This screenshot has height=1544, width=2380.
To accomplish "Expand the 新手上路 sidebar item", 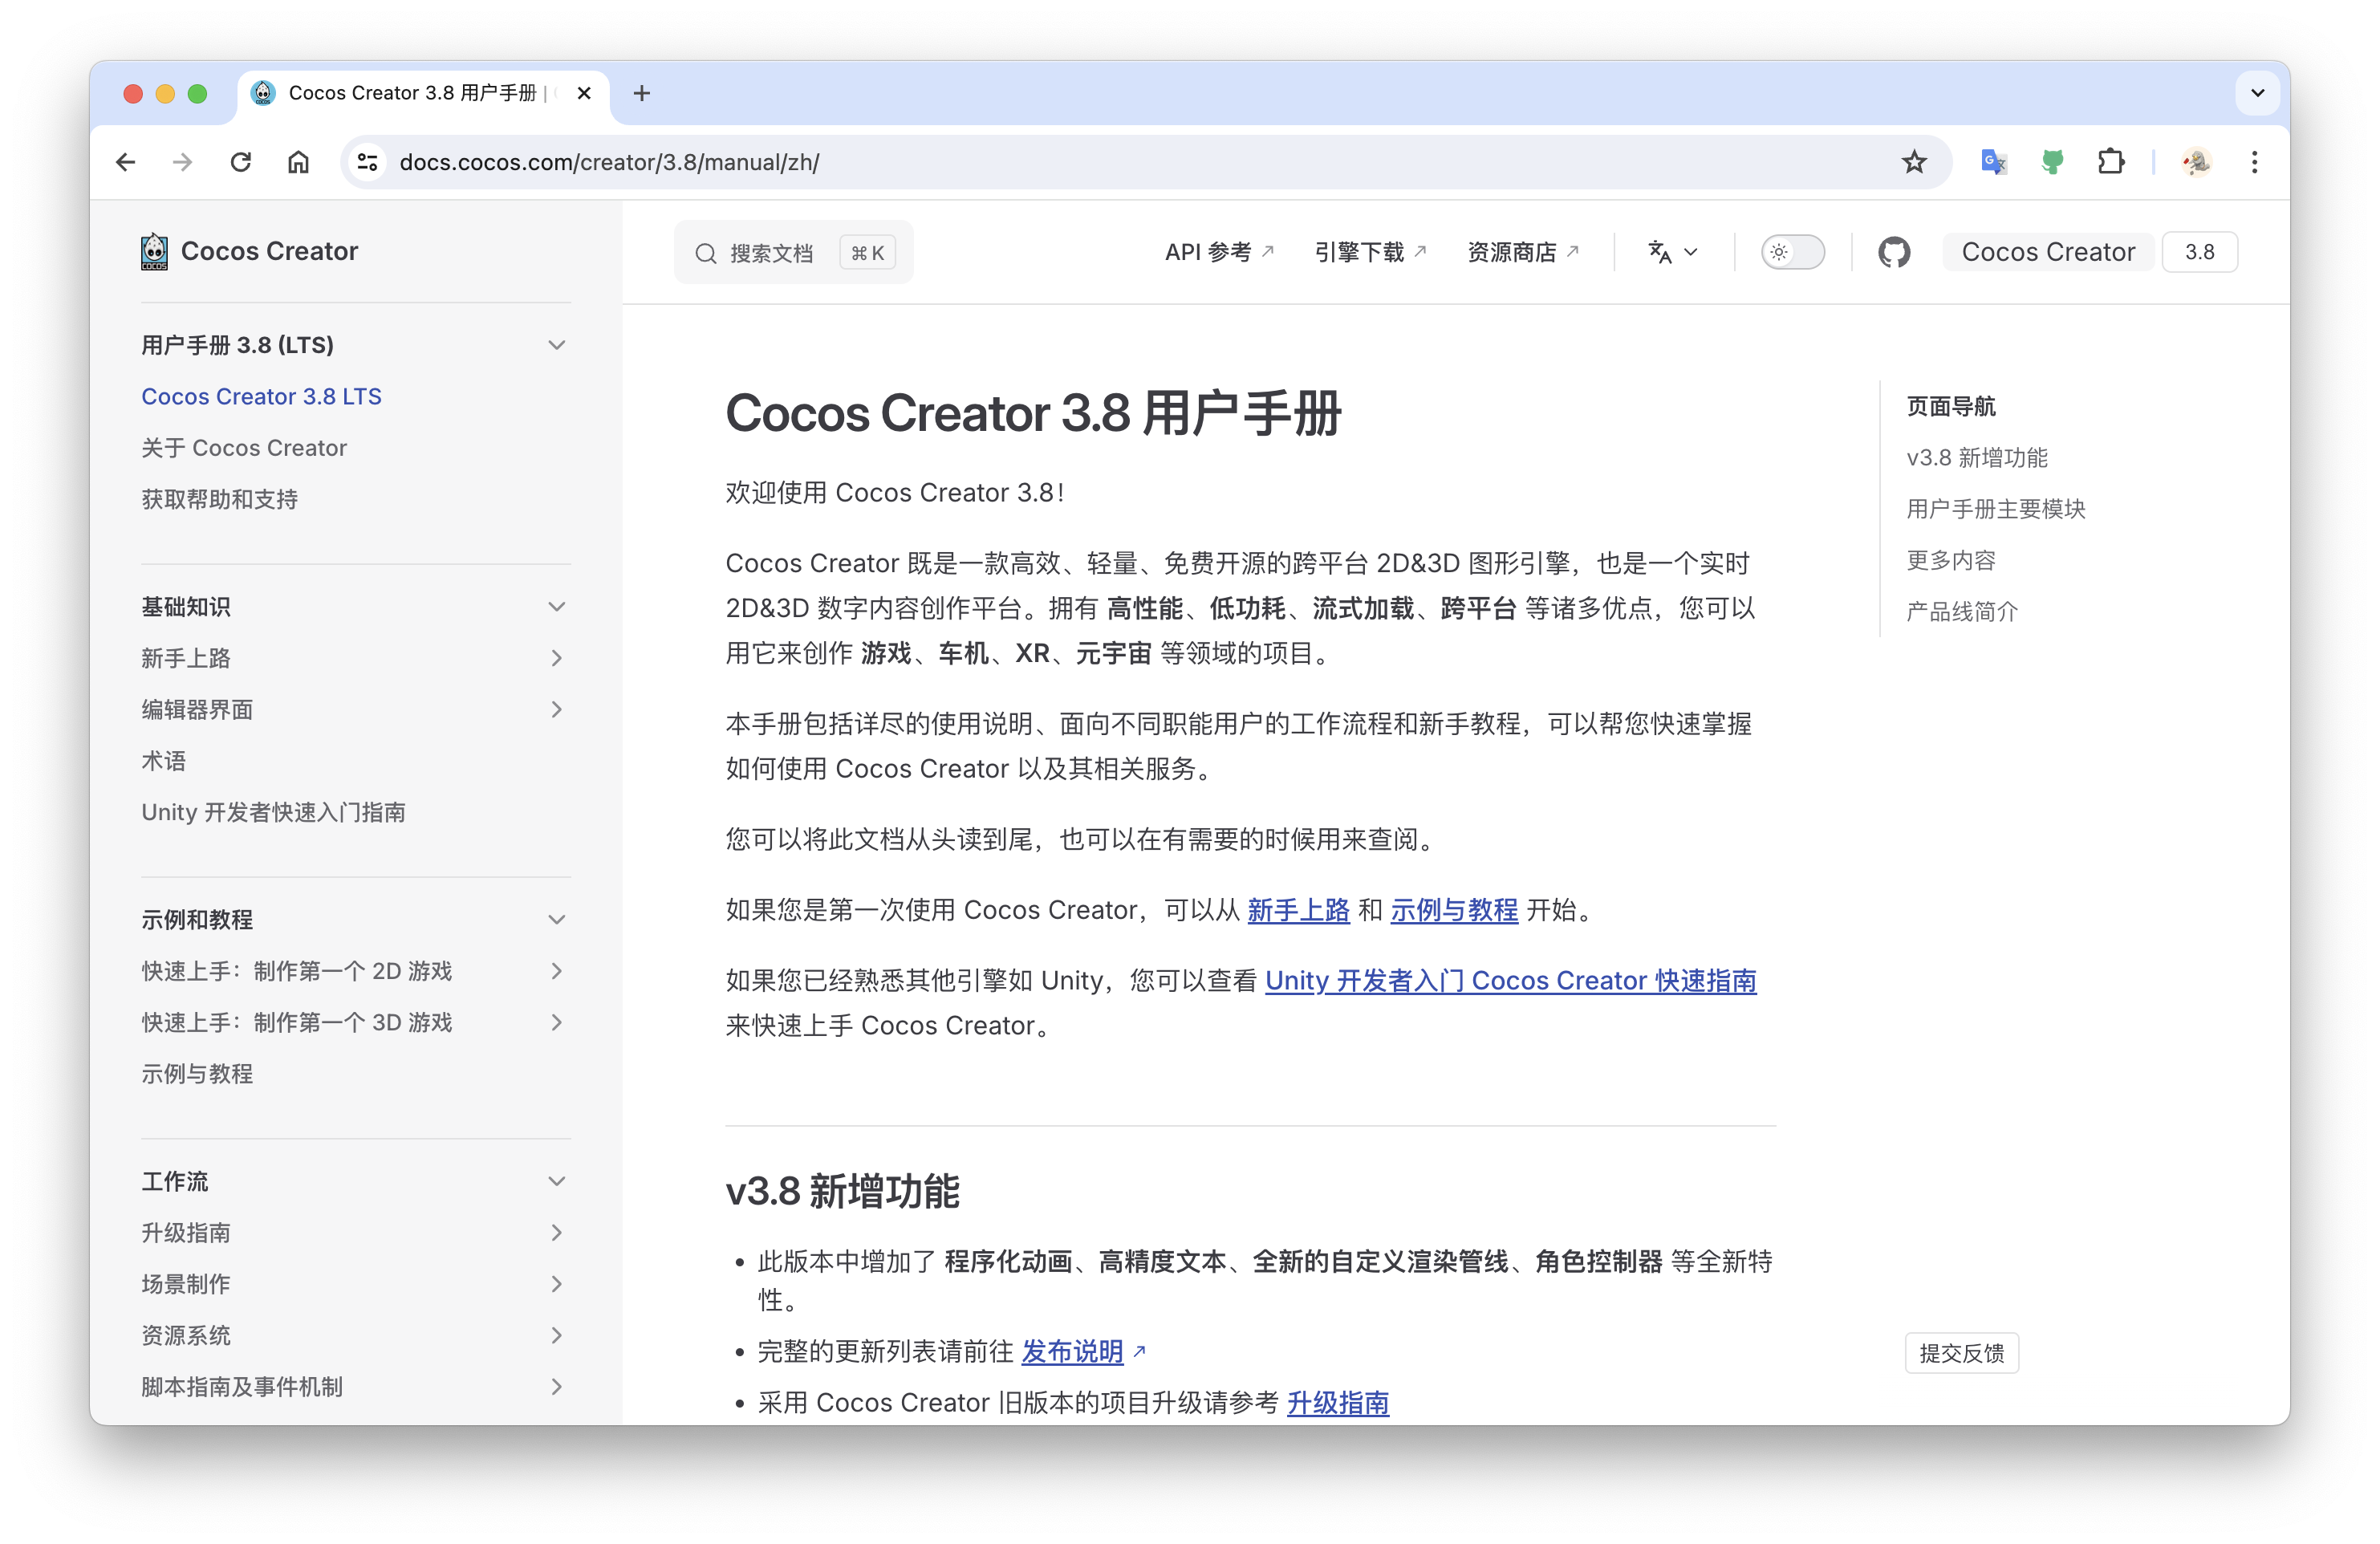I will [556, 658].
